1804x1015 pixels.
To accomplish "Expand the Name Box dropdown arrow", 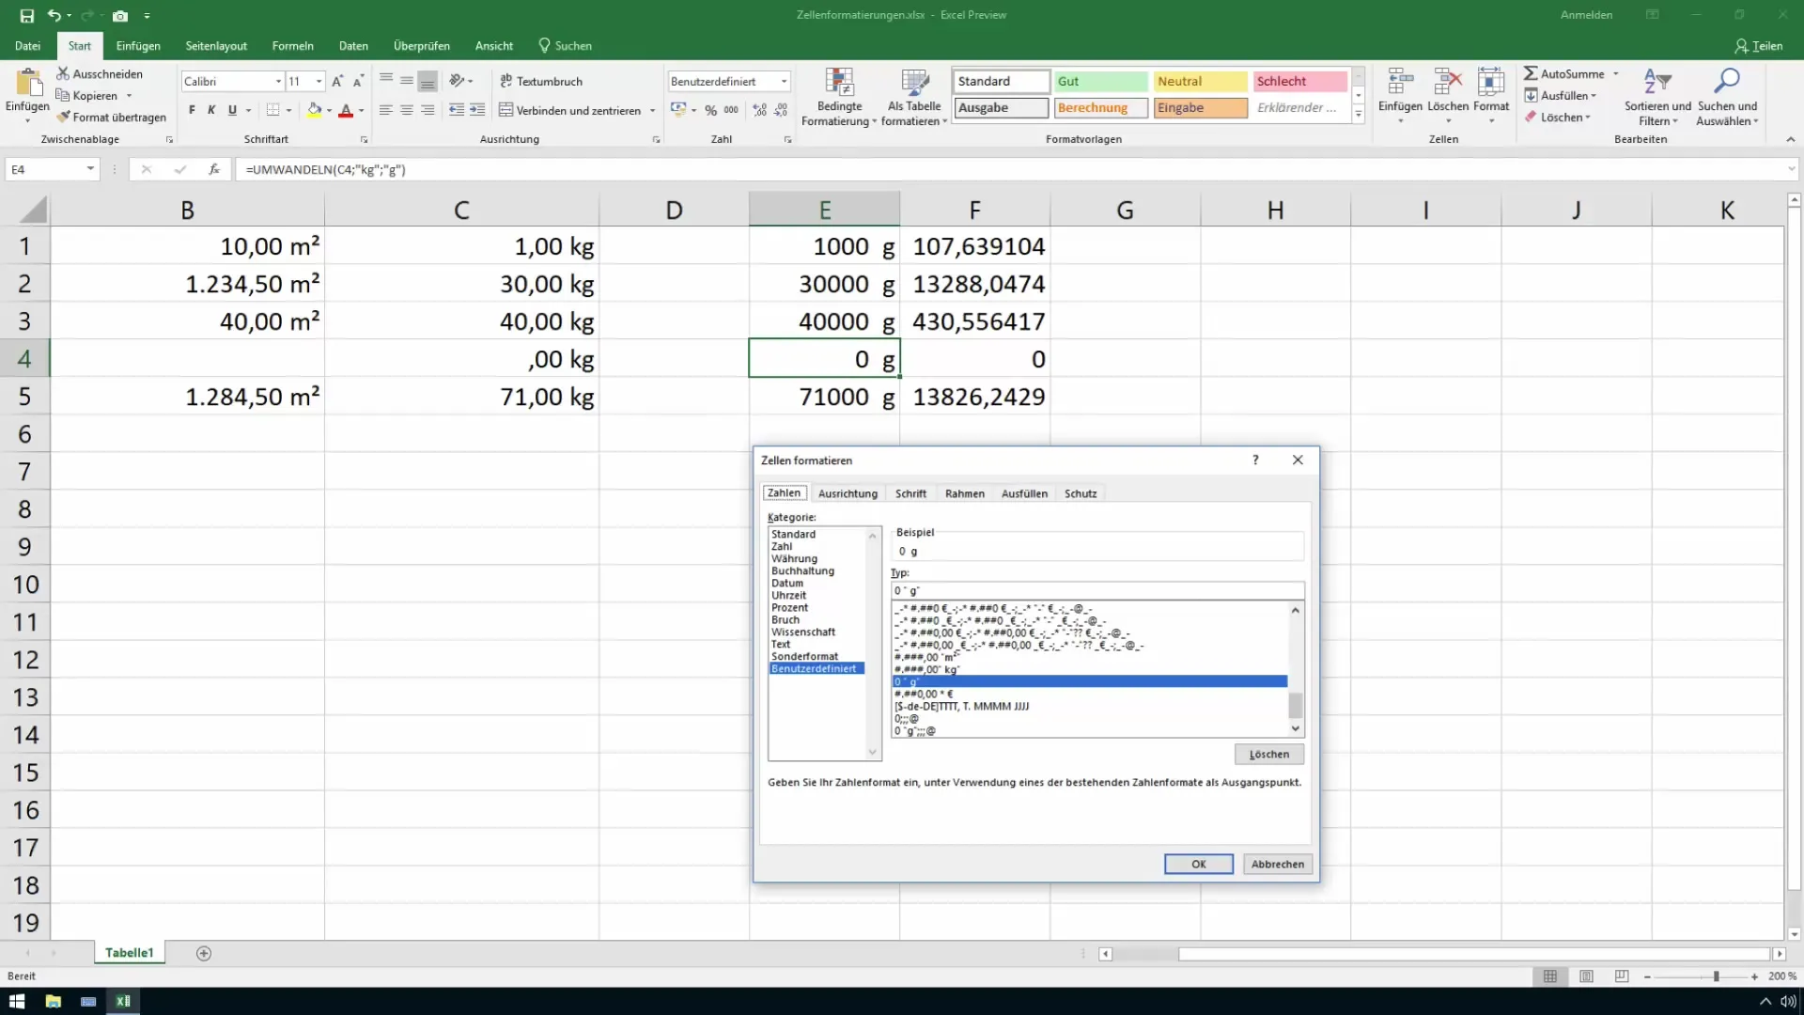I will (x=90, y=169).
